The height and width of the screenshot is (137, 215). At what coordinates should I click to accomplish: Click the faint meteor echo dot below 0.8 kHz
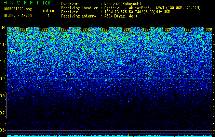[x=128, y=101]
